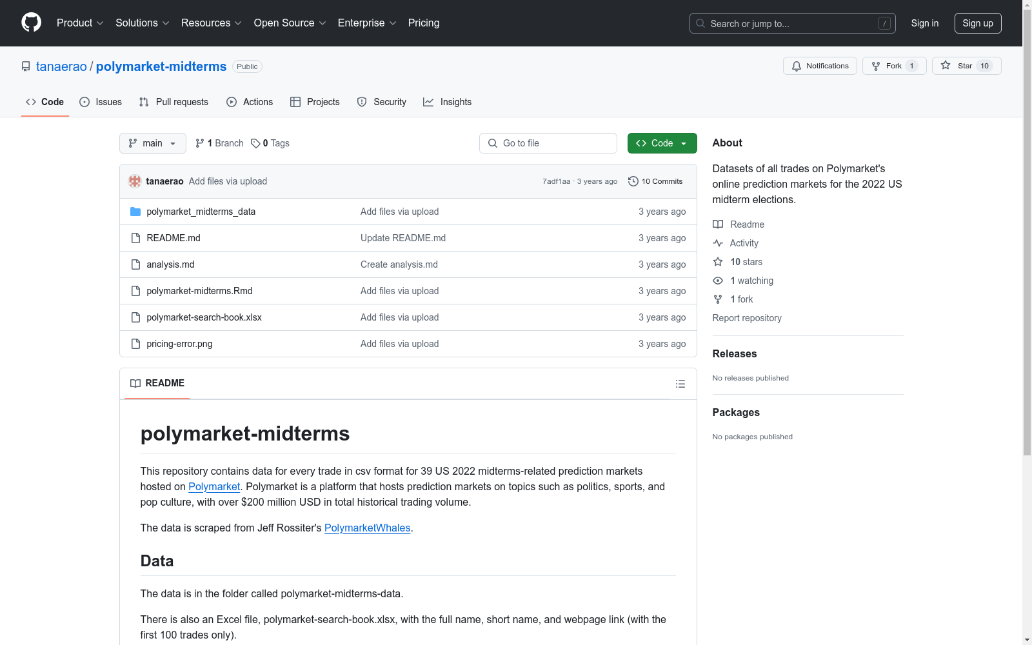Click the Notifications bell button

tap(820, 66)
